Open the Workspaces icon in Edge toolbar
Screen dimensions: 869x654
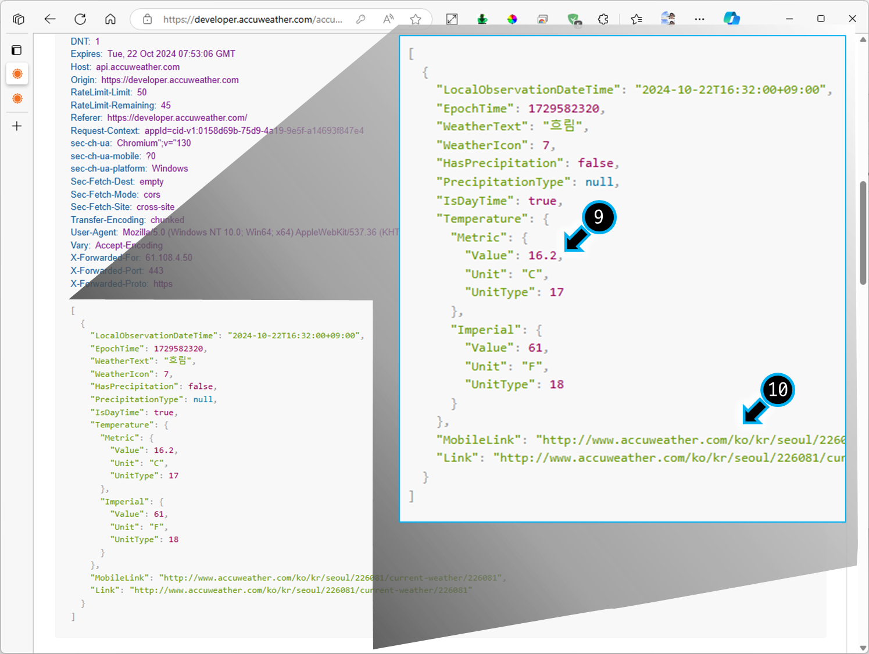19,19
